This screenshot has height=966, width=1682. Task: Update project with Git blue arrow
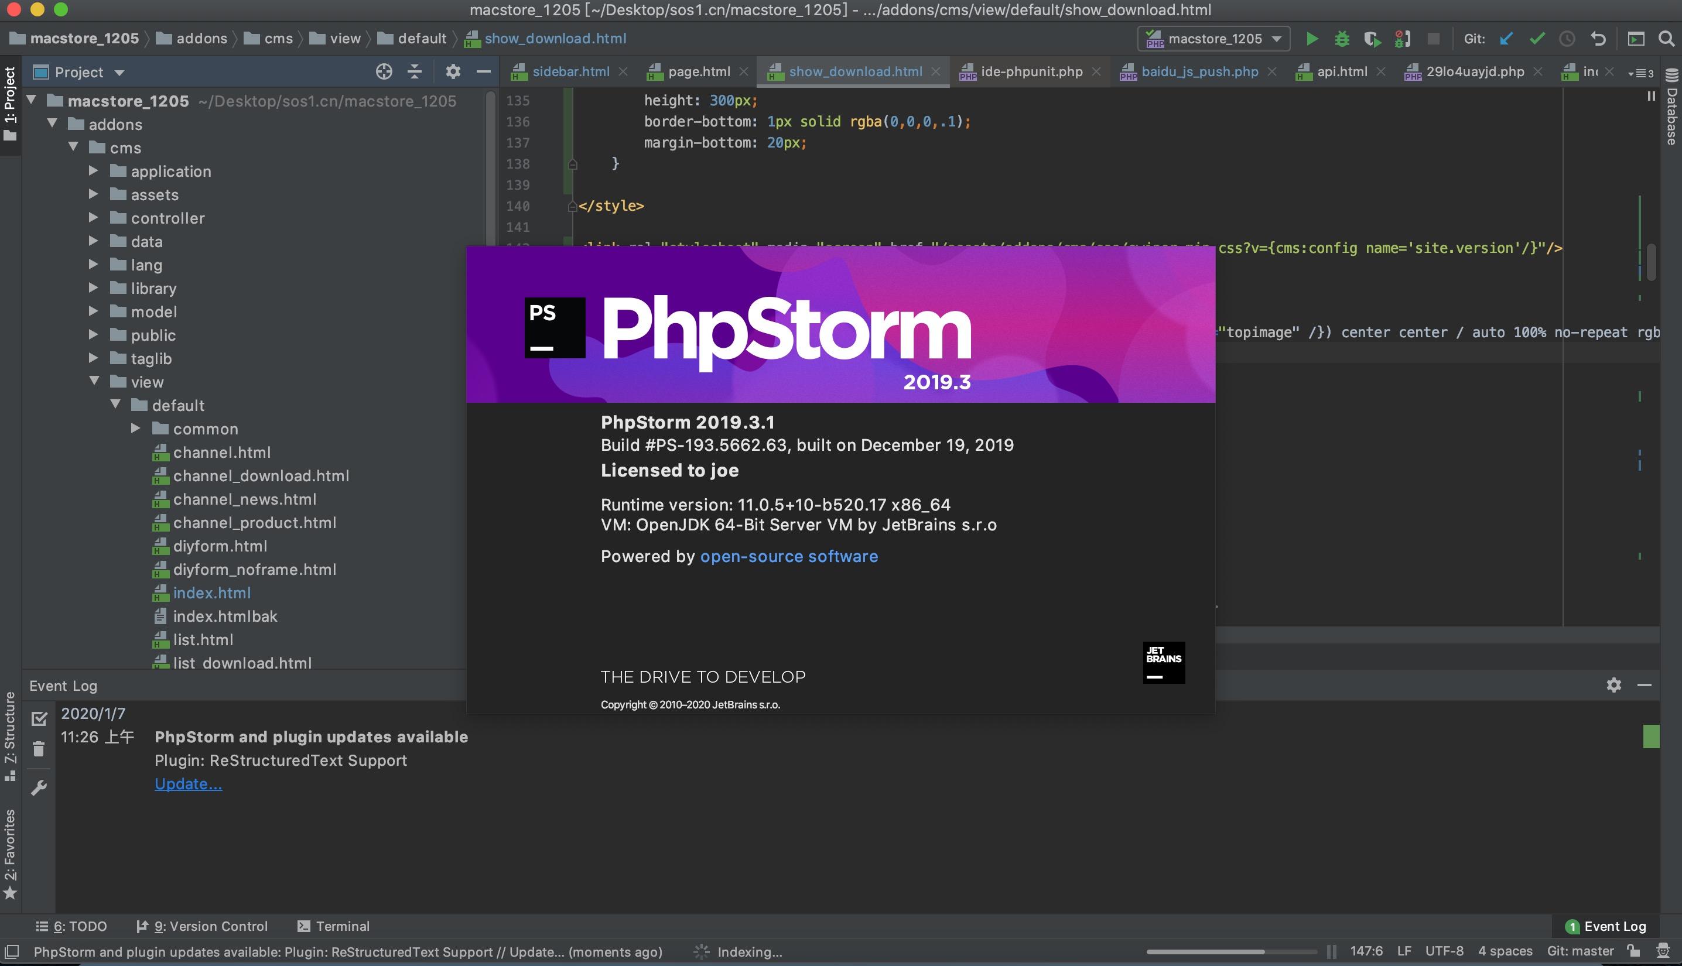(x=1506, y=39)
